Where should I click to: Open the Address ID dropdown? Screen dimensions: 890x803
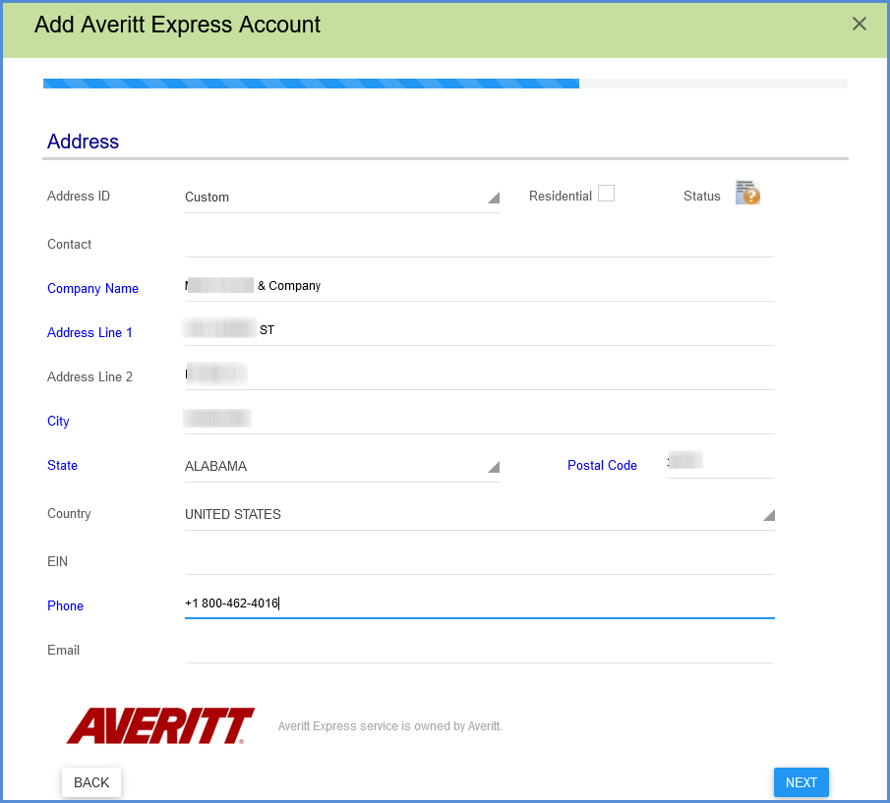(x=341, y=198)
